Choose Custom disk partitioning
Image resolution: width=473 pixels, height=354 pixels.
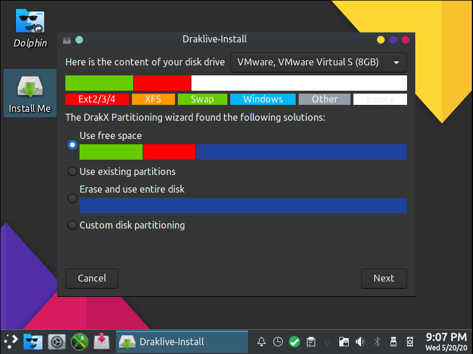pyautogui.click(x=72, y=225)
